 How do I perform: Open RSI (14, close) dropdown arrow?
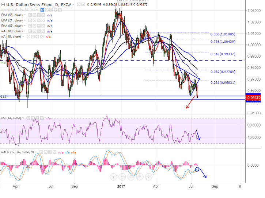click(23, 118)
